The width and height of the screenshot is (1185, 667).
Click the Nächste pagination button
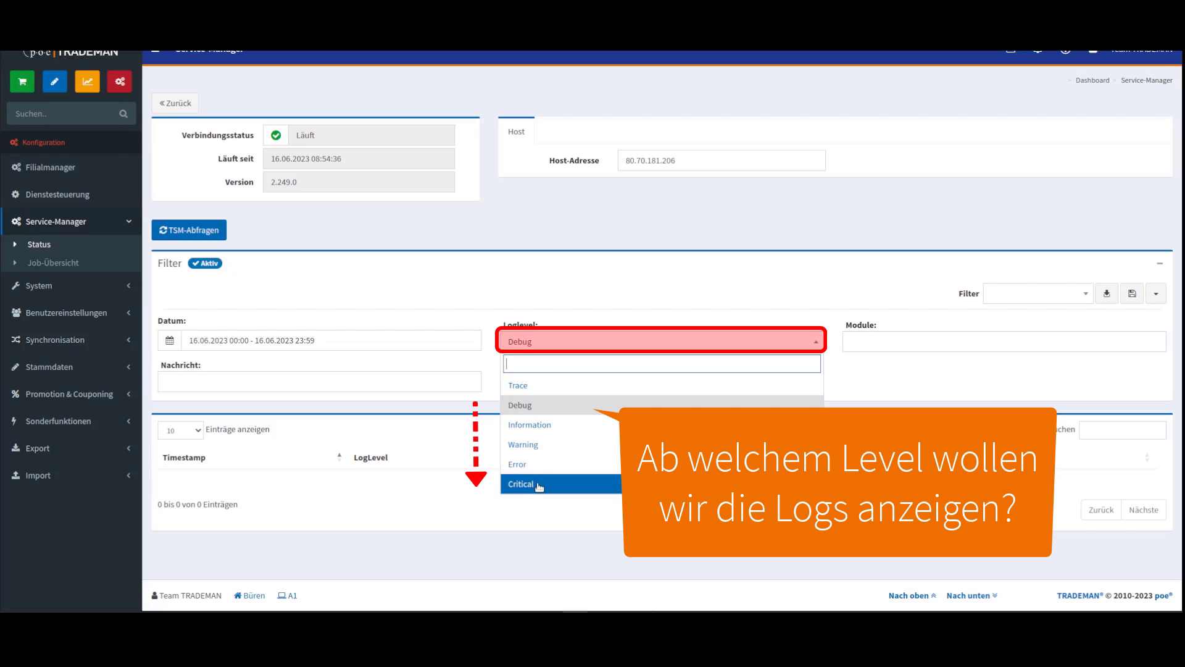point(1143,510)
